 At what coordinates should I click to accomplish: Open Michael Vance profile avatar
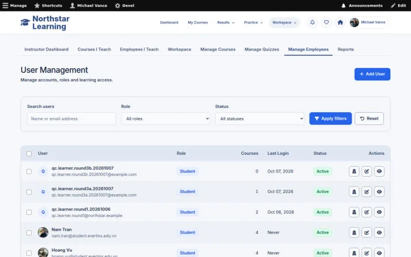[354, 22]
